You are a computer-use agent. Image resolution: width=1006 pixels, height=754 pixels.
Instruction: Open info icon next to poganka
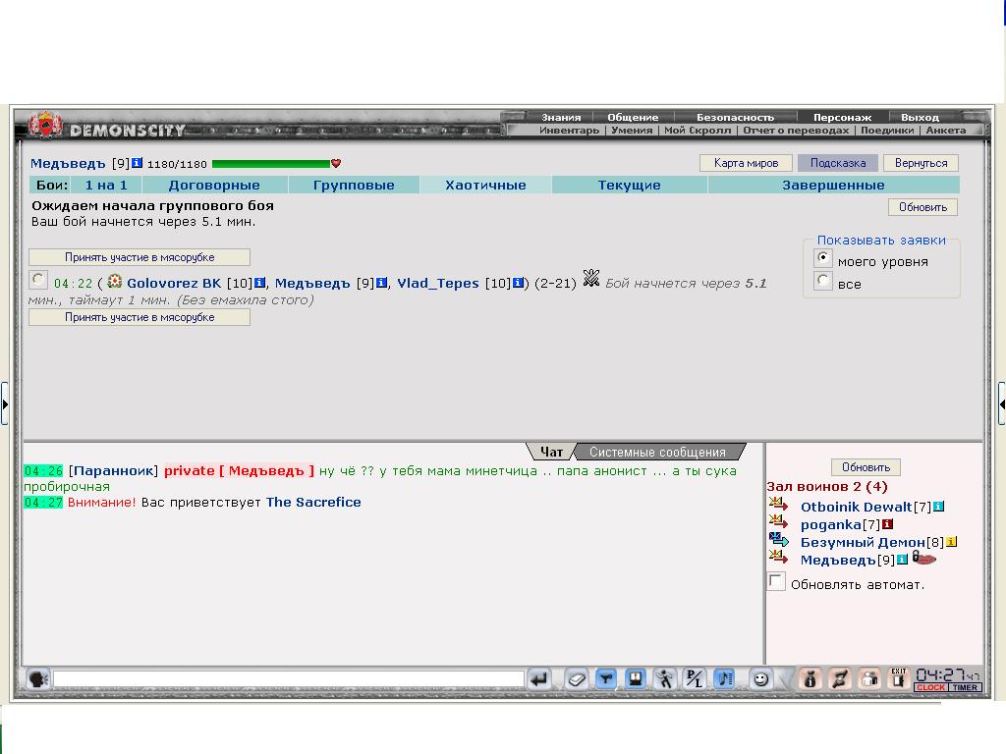pyautogui.click(x=860, y=525)
